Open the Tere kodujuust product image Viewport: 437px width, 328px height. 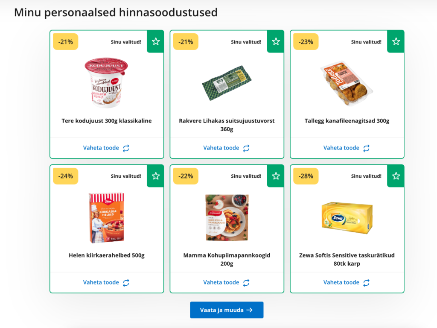pyautogui.click(x=107, y=83)
